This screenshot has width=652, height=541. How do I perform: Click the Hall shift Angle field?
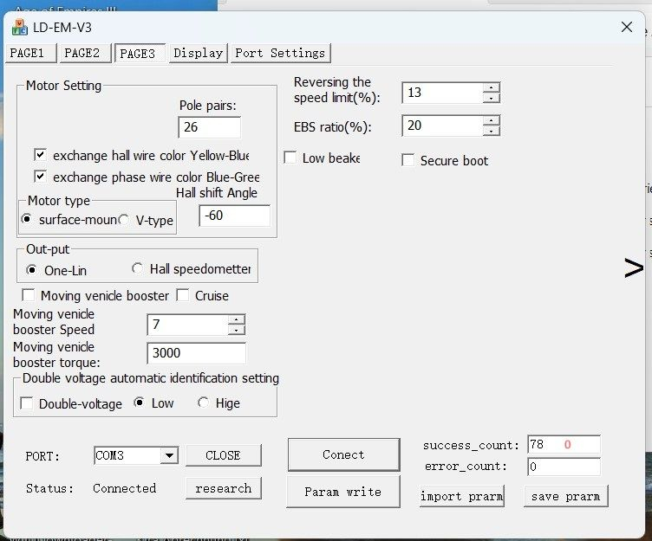pos(234,216)
